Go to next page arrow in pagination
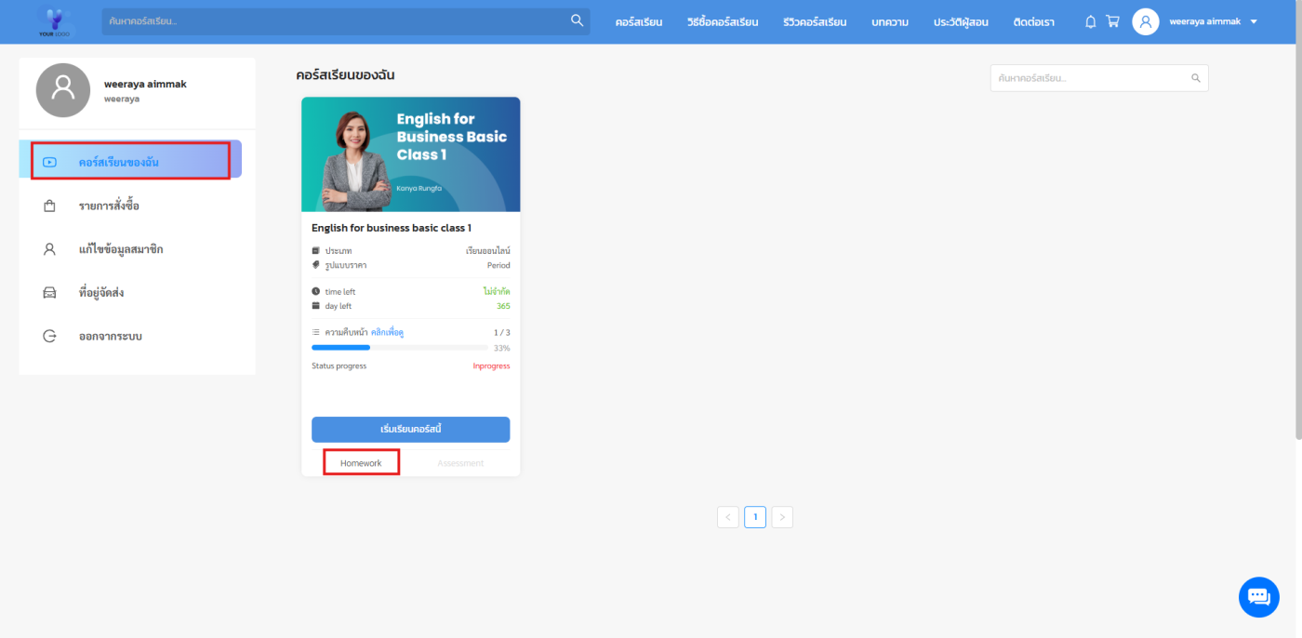Screen dimensions: 1302x638 point(782,517)
